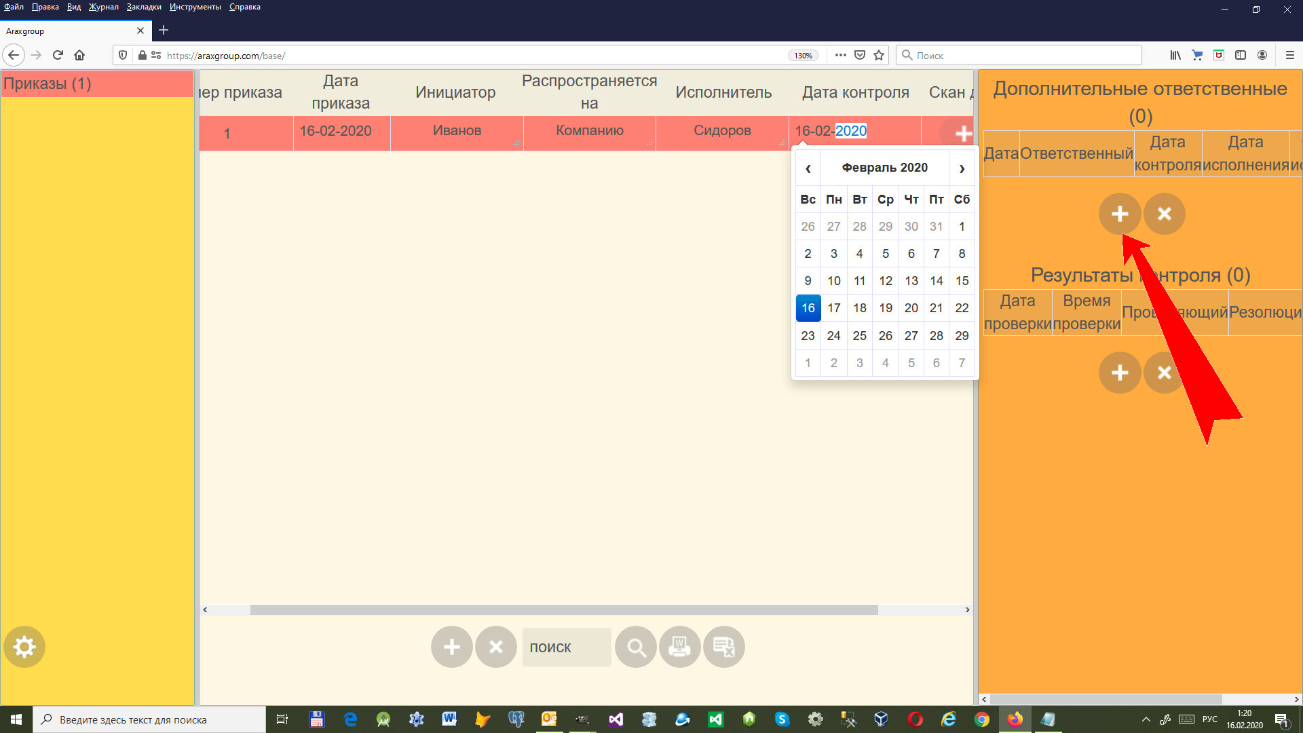Select February 20 in the calendar
Screen dimensions: 1303x733
coord(911,308)
